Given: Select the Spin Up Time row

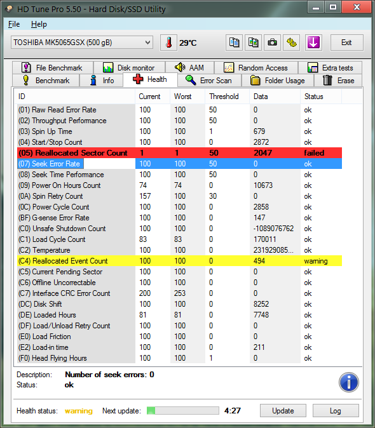Looking at the screenshot, I should 179,131.
